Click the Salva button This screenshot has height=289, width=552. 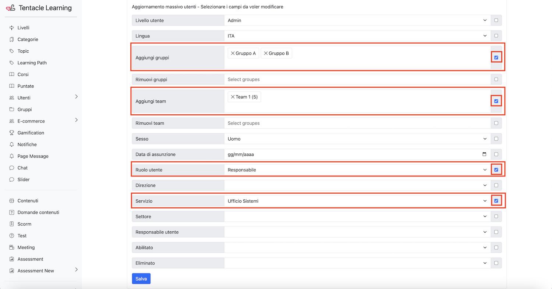[x=141, y=278]
